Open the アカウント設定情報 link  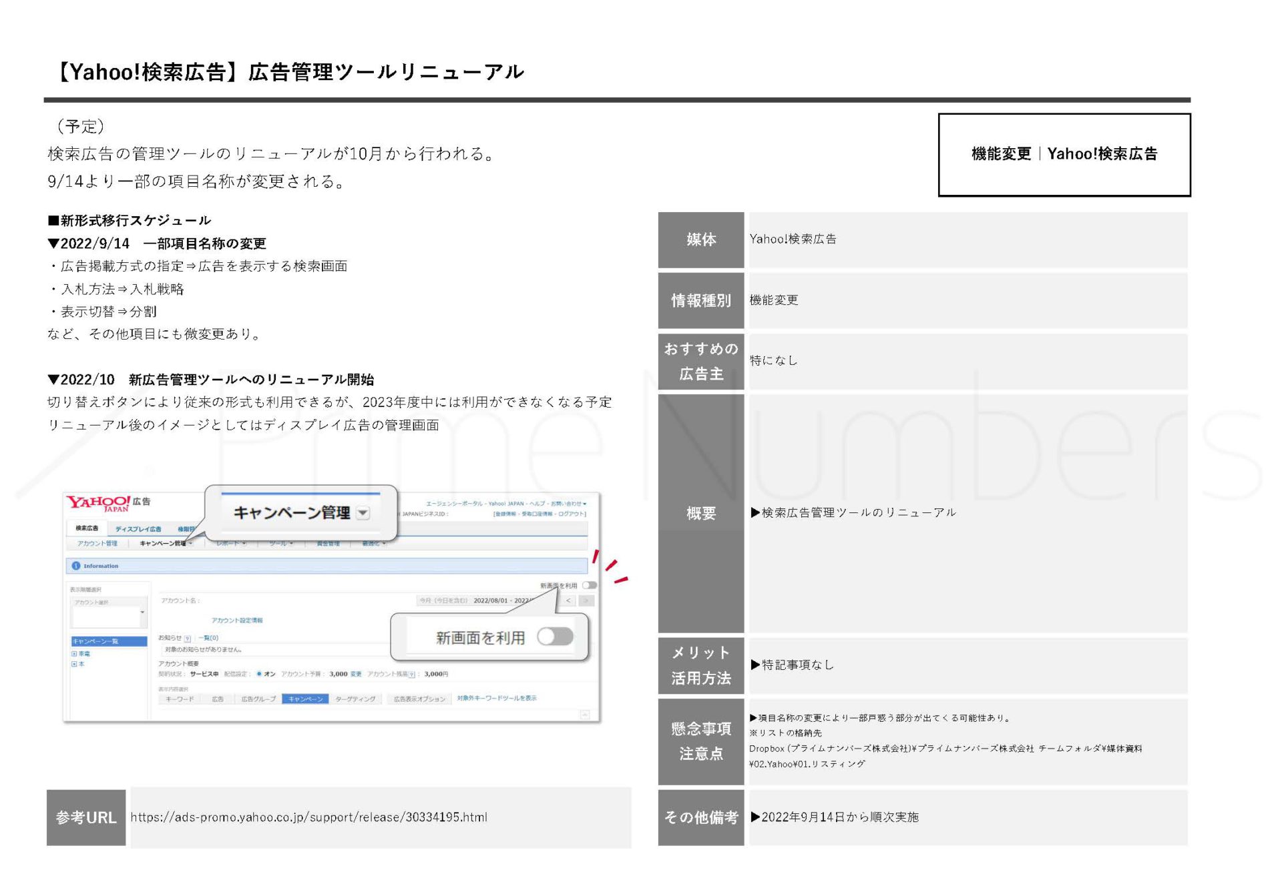(237, 620)
